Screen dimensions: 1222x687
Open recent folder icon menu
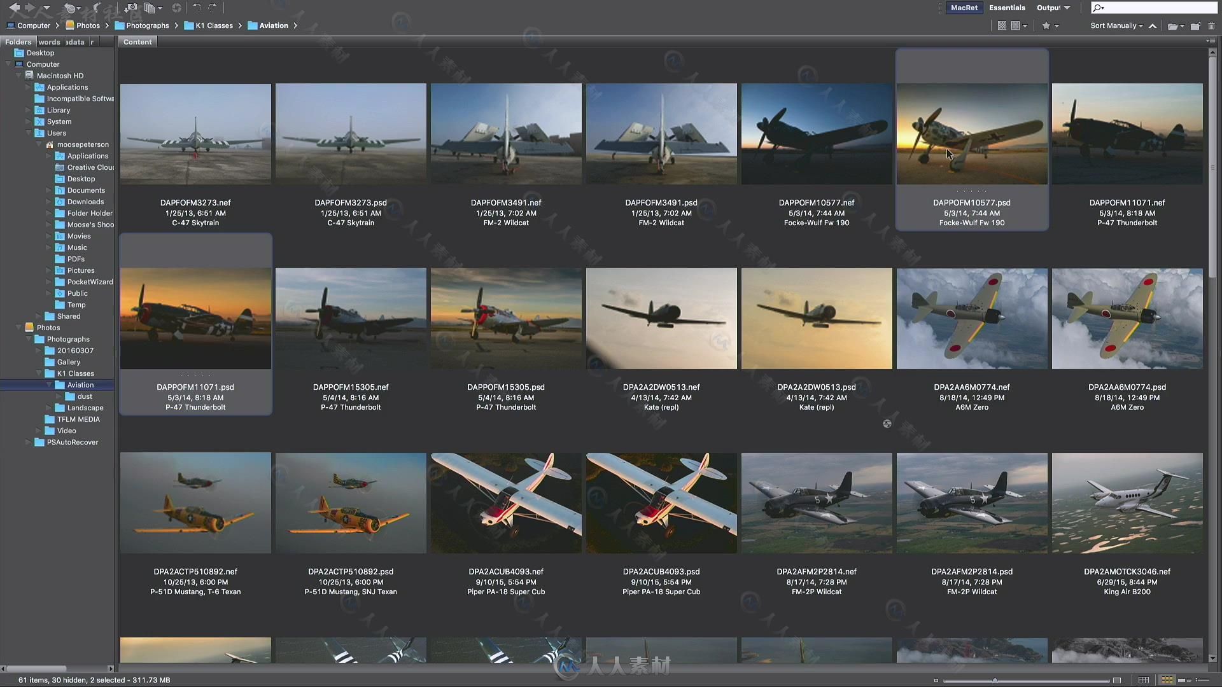click(1176, 25)
